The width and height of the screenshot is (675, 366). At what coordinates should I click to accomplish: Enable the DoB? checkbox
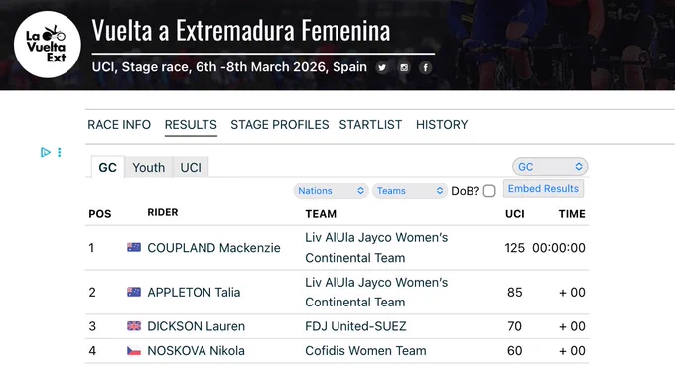pos(489,191)
